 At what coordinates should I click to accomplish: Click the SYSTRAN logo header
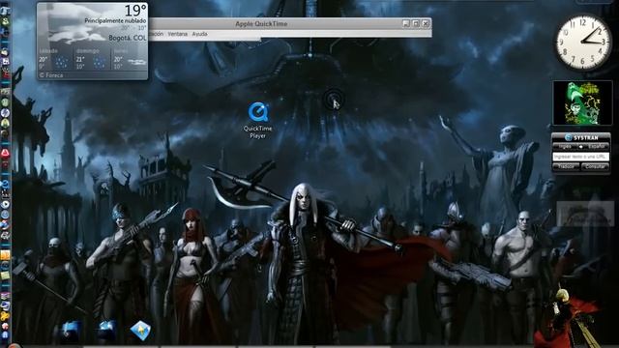coord(581,137)
